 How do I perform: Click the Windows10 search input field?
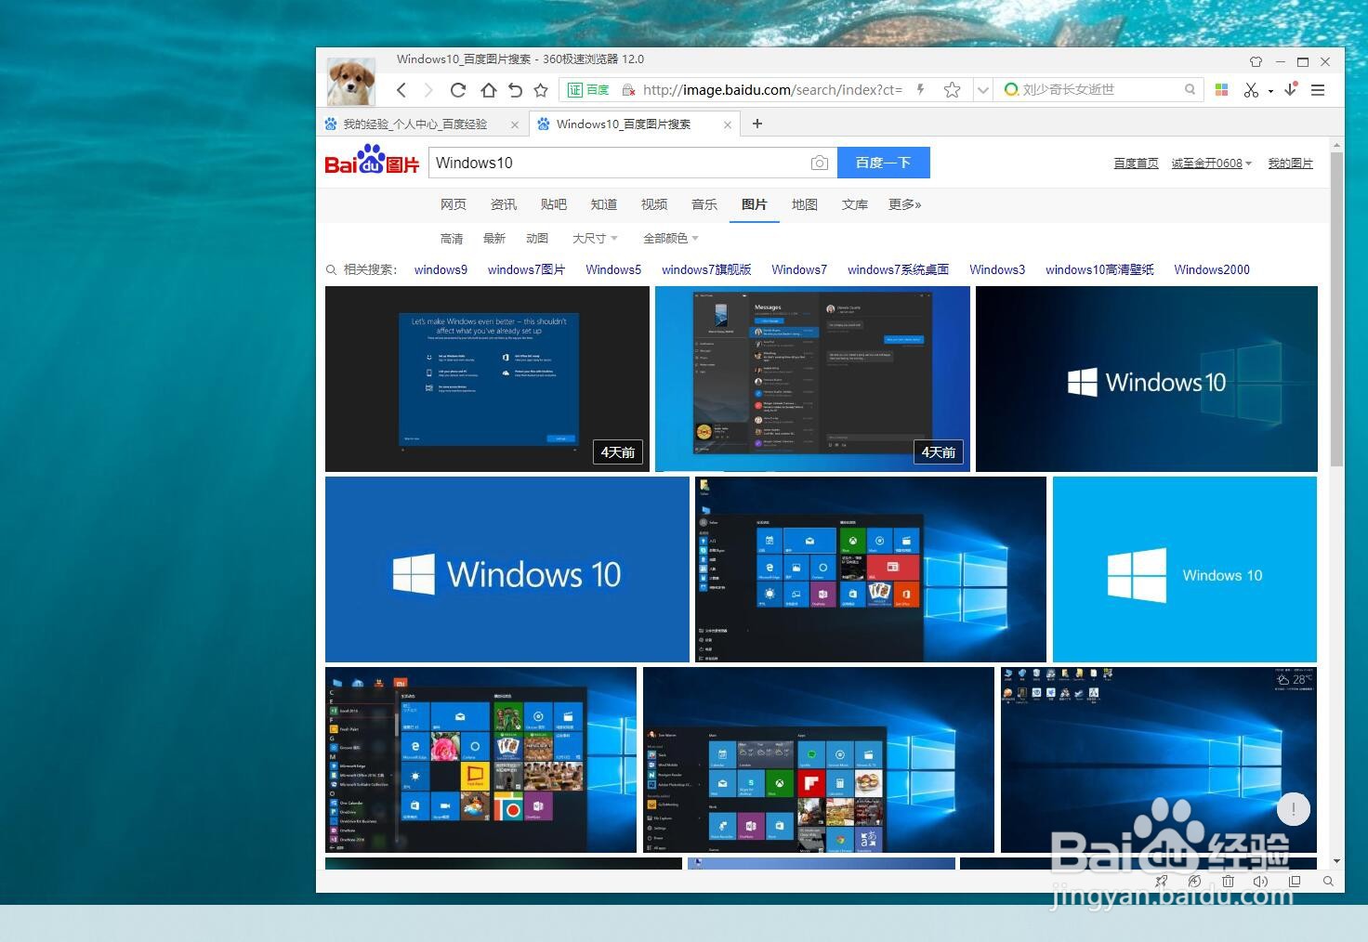pos(618,163)
